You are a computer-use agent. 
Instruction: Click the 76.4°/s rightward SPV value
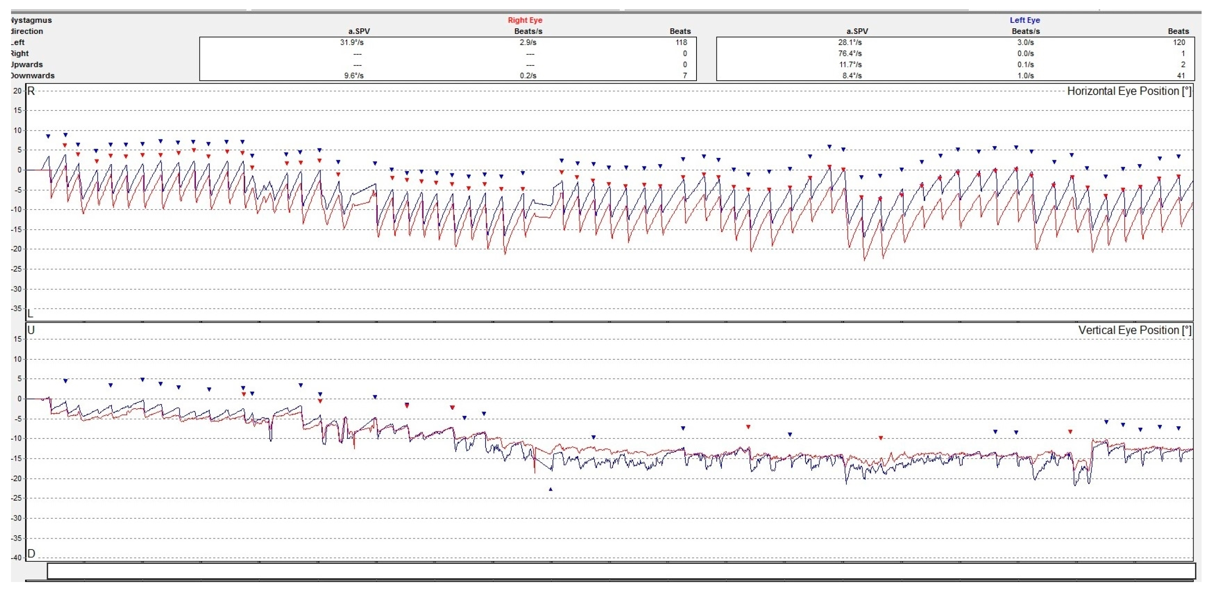[850, 54]
